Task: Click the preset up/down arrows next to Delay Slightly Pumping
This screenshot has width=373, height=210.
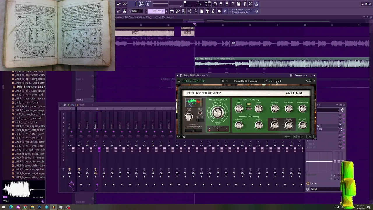Action: pos(265,81)
